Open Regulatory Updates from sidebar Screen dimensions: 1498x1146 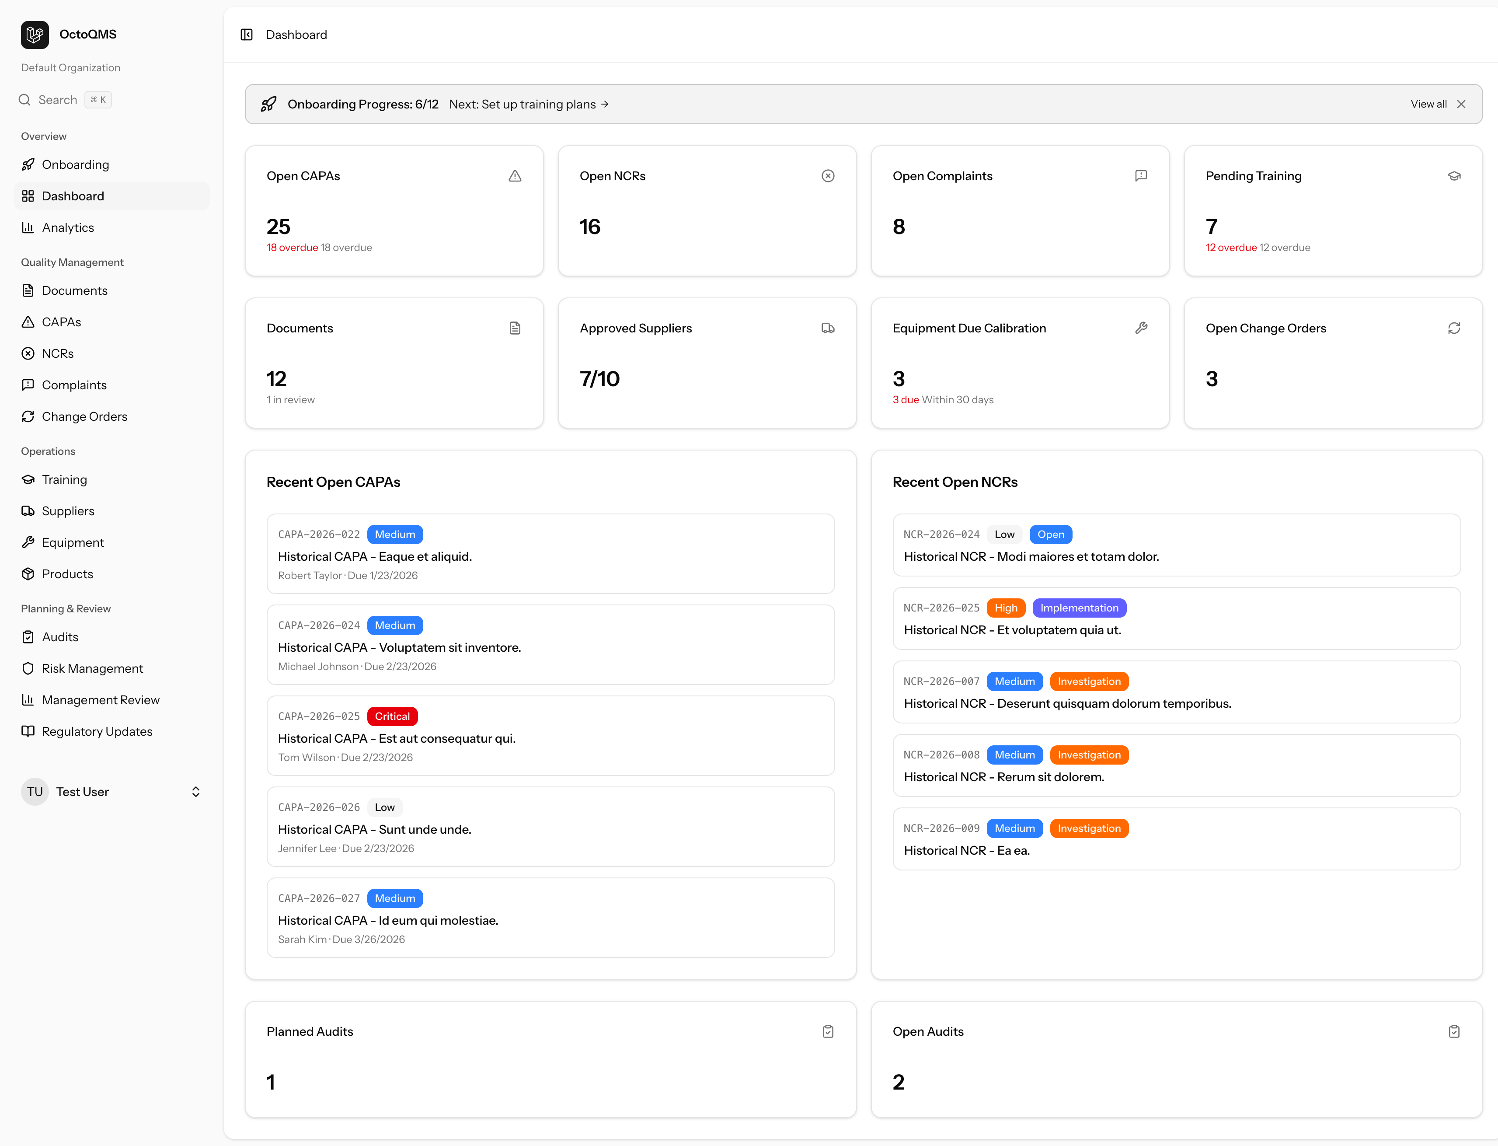pos(112,731)
